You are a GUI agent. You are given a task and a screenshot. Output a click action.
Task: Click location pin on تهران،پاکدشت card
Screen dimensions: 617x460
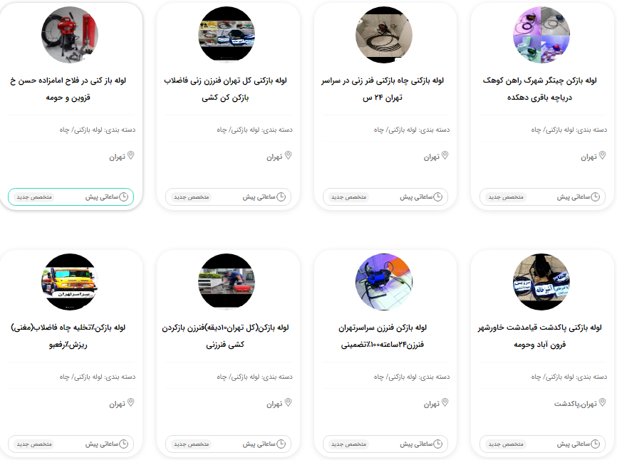(x=603, y=402)
